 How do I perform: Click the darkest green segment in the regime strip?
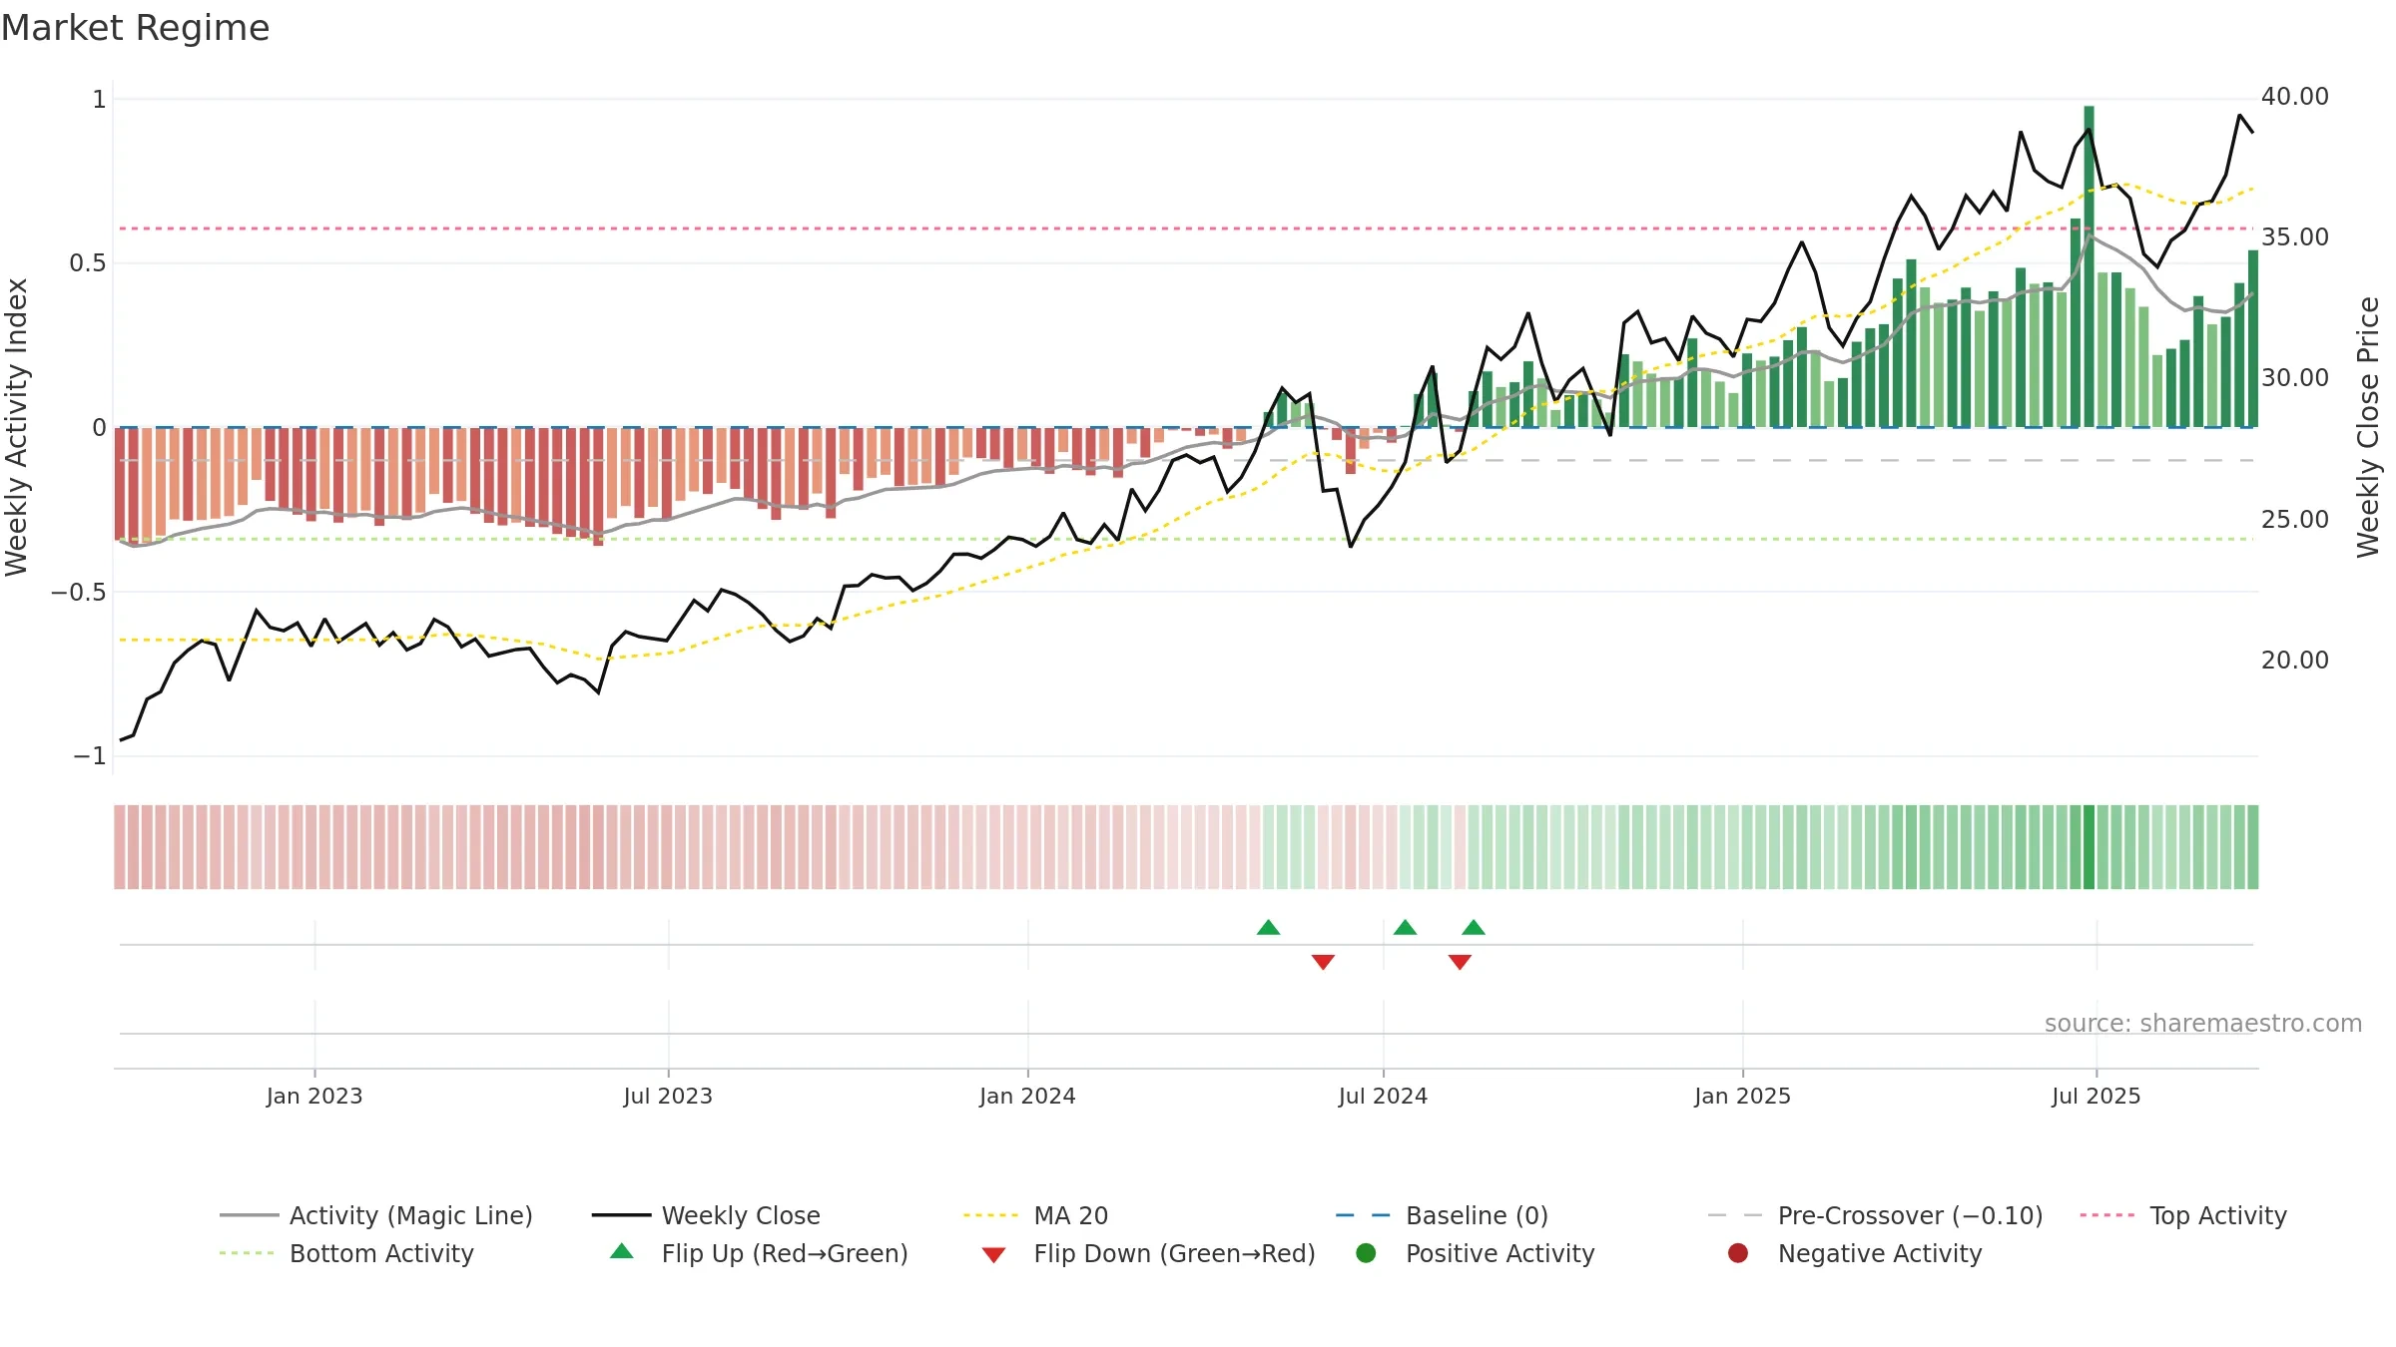click(2089, 847)
